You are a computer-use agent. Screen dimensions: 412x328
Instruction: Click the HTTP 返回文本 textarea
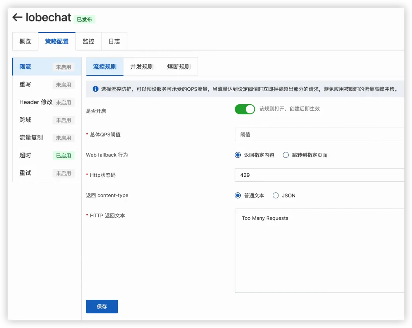point(320,250)
